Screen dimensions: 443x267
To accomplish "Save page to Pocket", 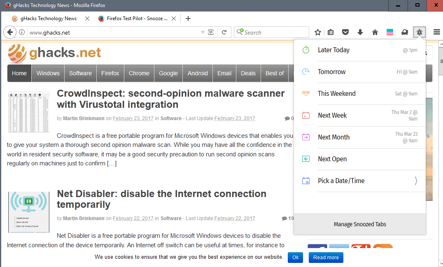I will coord(345,32).
